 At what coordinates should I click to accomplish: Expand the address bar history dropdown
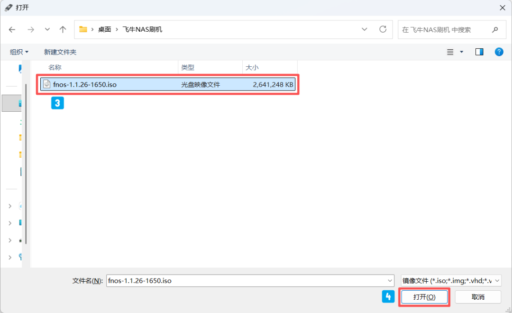(x=365, y=29)
